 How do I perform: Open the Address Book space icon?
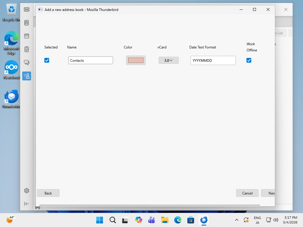pyautogui.click(x=27, y=23)
